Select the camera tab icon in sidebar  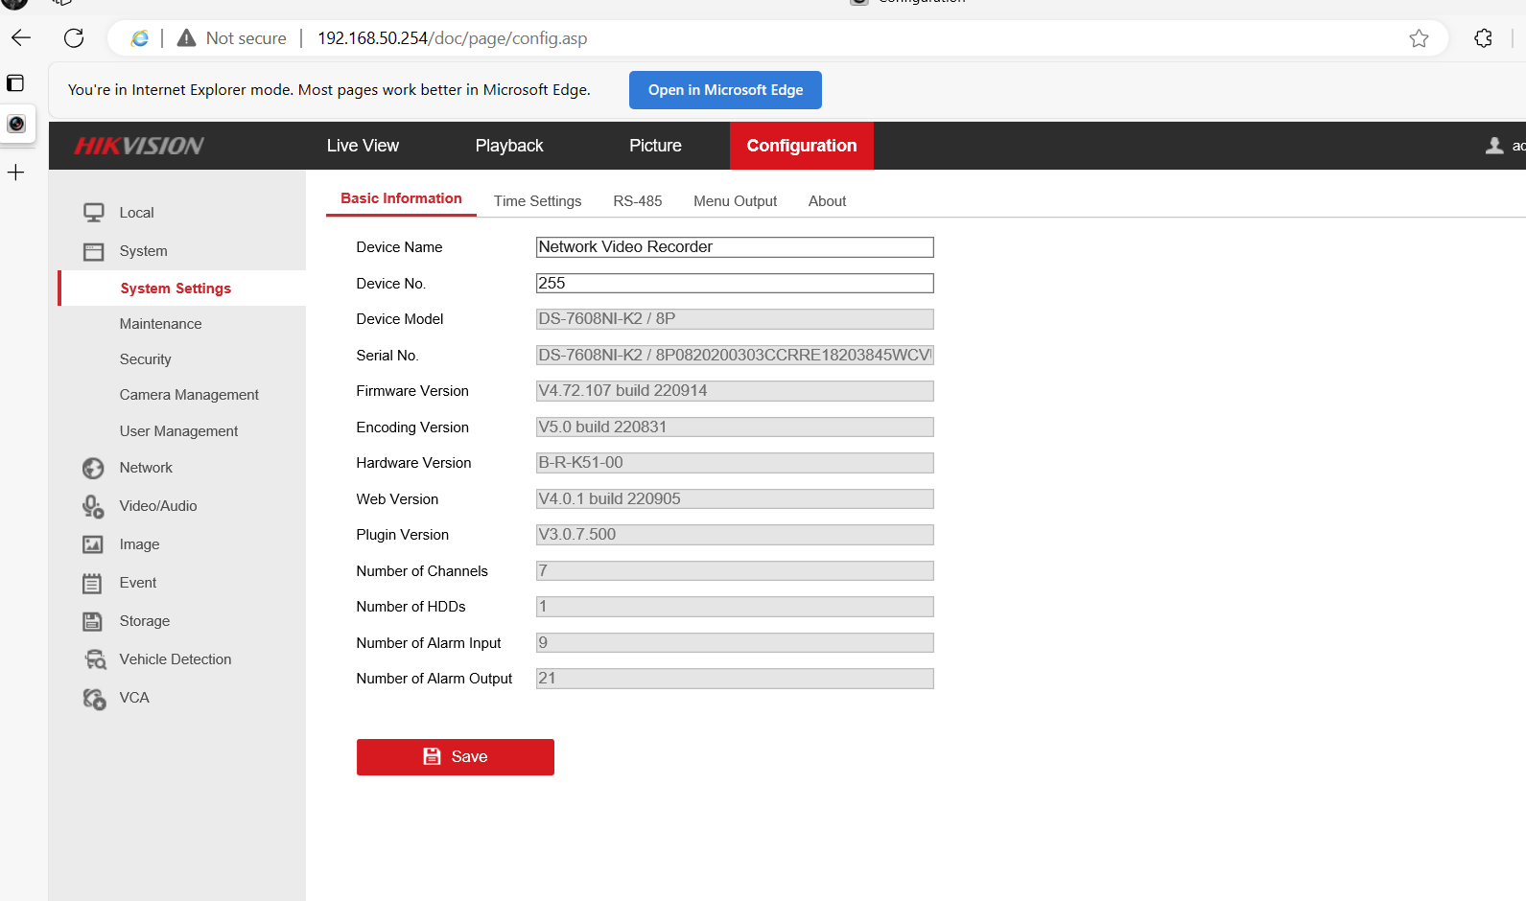click(x=16, y=124)
